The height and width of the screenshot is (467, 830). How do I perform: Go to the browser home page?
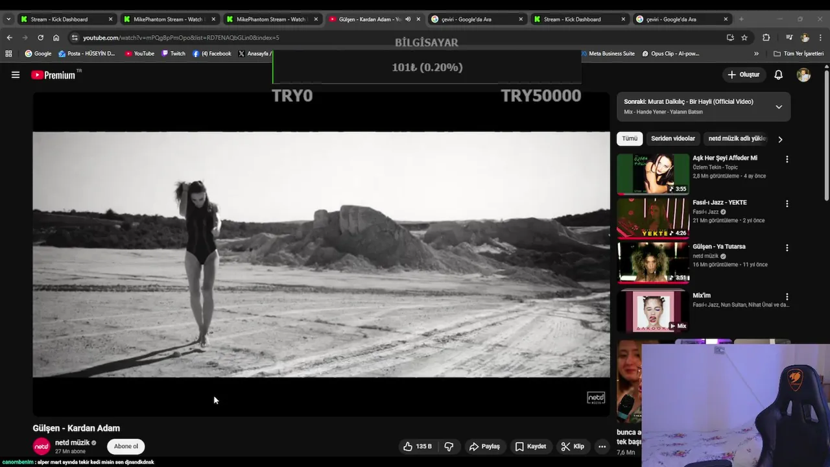[56, 38]
